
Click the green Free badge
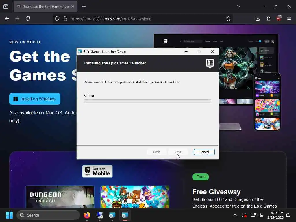pyautogui.click(x=201, y=177)
